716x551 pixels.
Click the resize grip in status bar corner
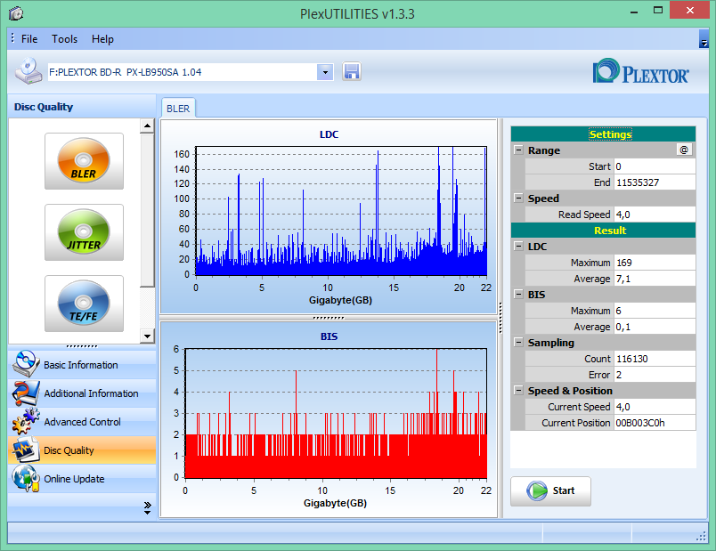pos(702,537)
